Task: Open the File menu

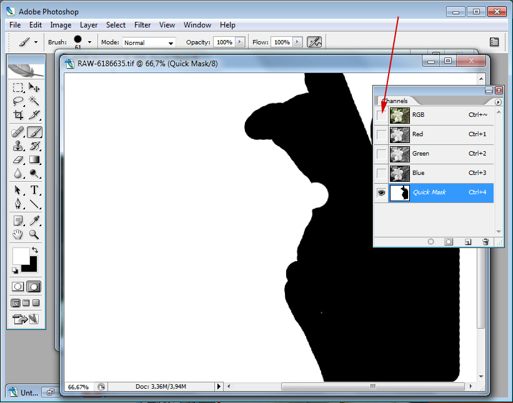Action: click(x=15, y=25)
